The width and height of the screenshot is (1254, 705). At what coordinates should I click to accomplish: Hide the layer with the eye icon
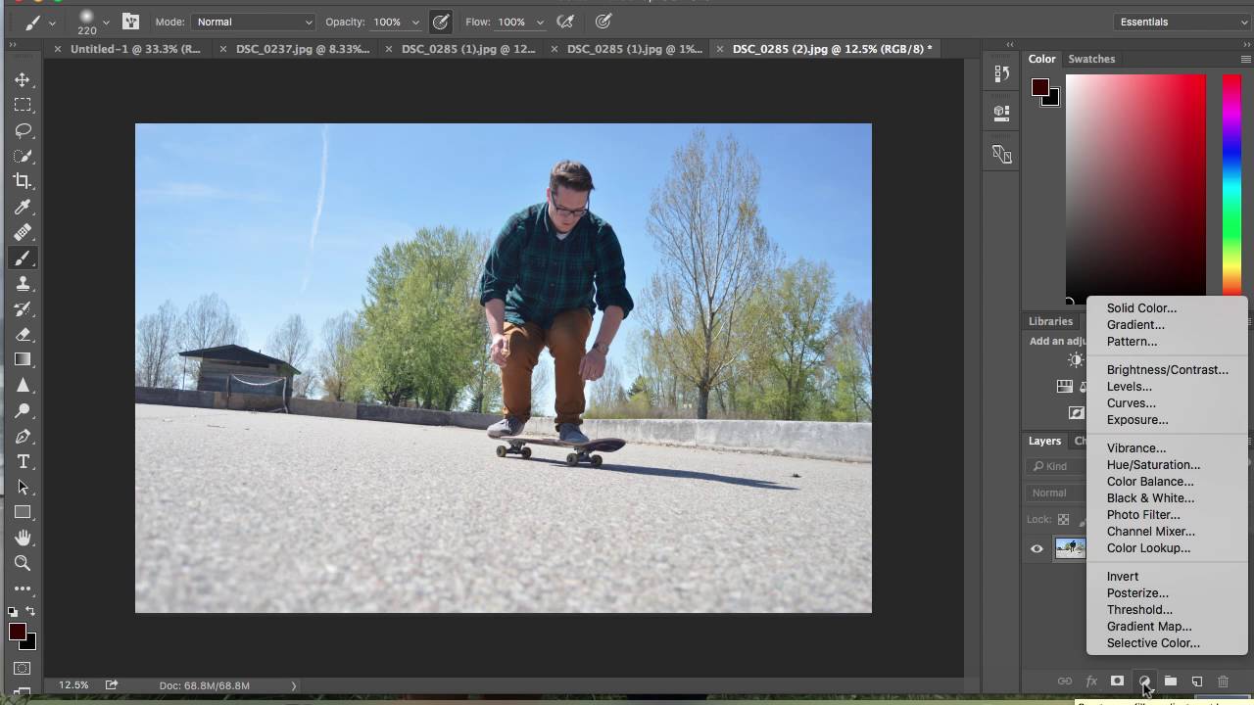pyautogui.click(x=1037, y=548)
